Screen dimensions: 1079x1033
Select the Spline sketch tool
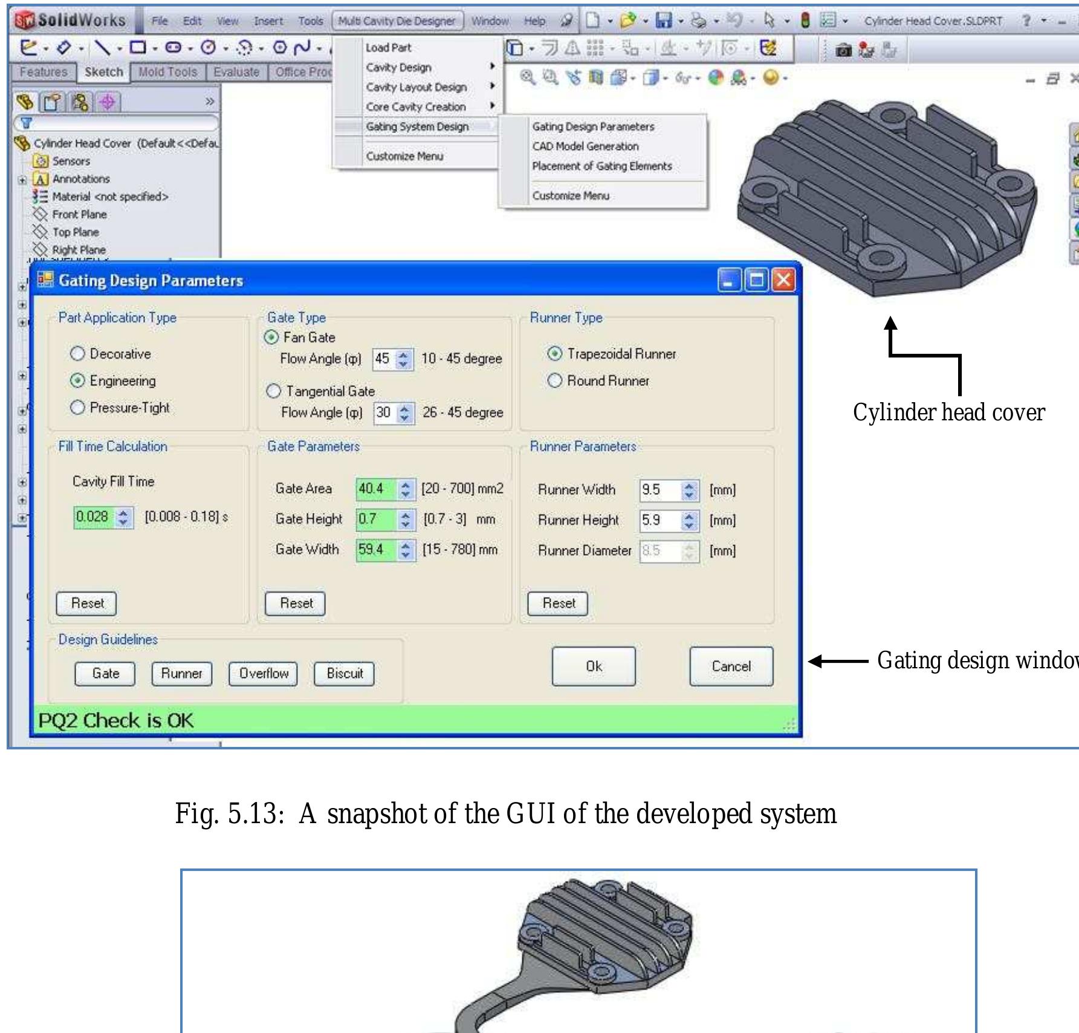tap(302, 47)
